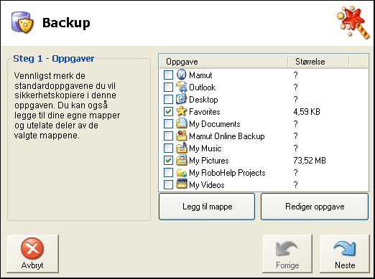Viewport: 375px width, 279px height.
Task: Select the Mamut Online Backup row label
Action: (x=227, y=136)
